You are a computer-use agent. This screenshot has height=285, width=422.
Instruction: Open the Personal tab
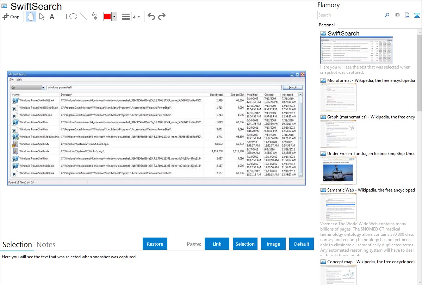(327, 25)
